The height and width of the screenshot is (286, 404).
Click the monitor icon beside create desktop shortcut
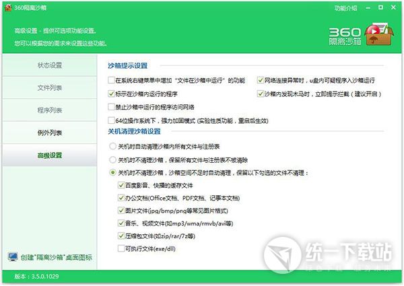tap(12, 256)
